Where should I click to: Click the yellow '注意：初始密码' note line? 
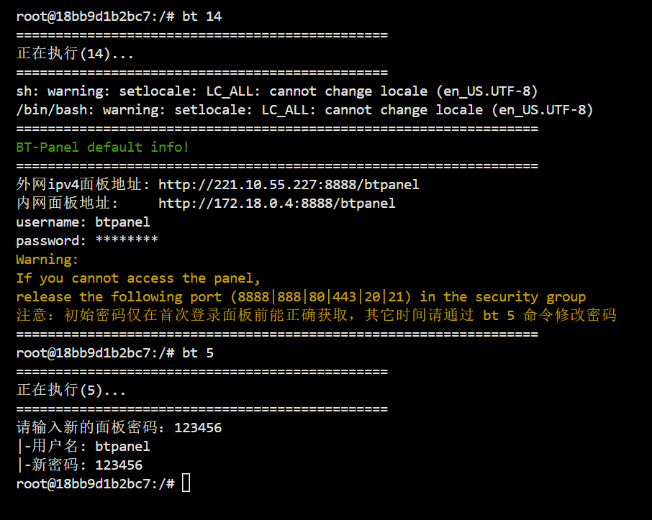click(316, 316)
